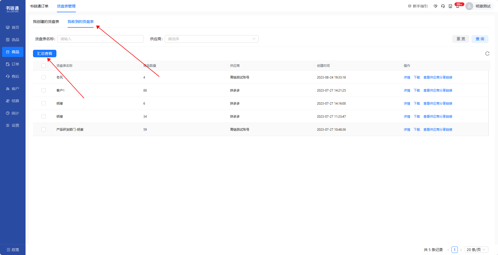Screen dimensions: 498x255
Task: Click 下载 for 明澈 created 11:23:47
Action: (417, 116)
